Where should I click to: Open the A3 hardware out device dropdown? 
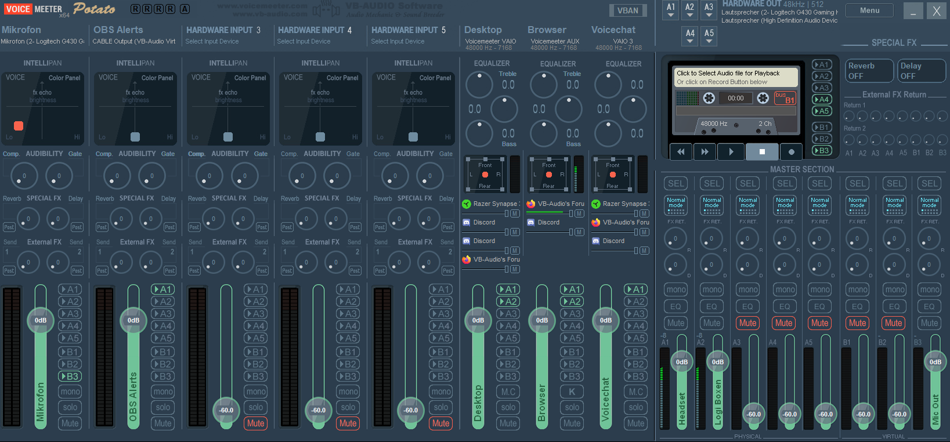709,10
